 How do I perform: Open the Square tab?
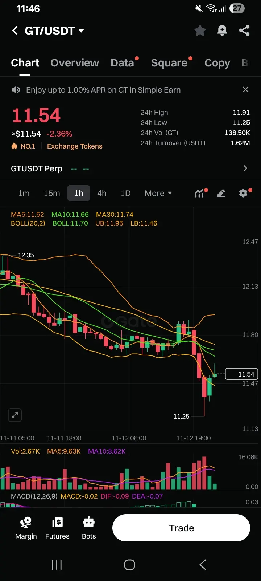click(169, 63)
